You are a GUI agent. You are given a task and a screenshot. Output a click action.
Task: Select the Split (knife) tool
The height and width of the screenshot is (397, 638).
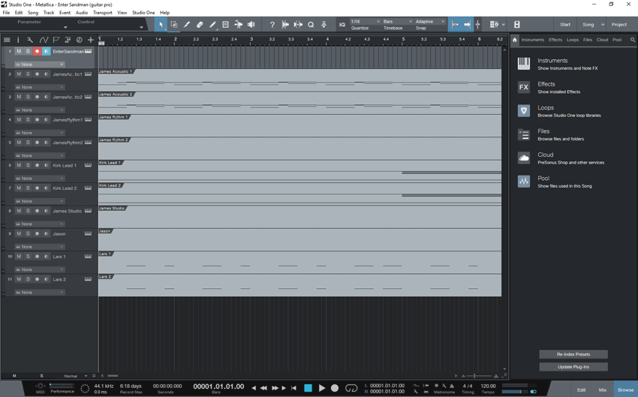pyautogui.click(x=187, y=25)
